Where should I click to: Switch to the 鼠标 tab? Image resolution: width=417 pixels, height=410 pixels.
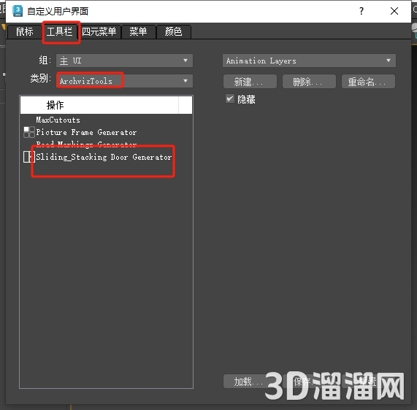pos(25,31)
